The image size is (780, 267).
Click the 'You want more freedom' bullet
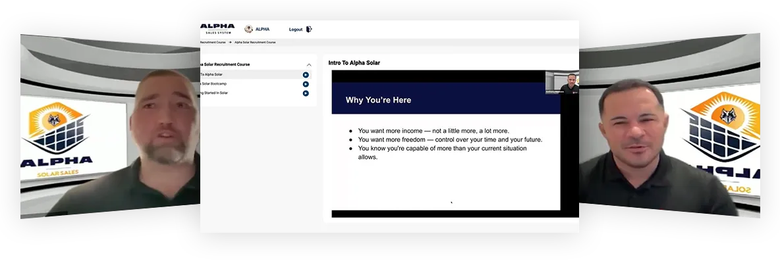click(450, 139)
